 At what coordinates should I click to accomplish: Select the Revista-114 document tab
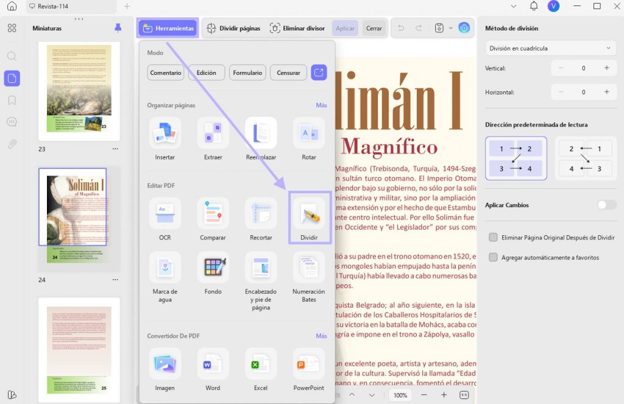pyautogui.click(x=72, y=6)
